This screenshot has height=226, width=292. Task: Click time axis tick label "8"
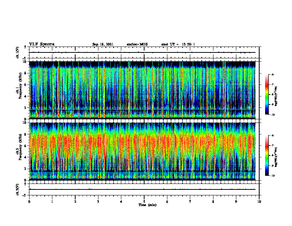coord(213,202)
